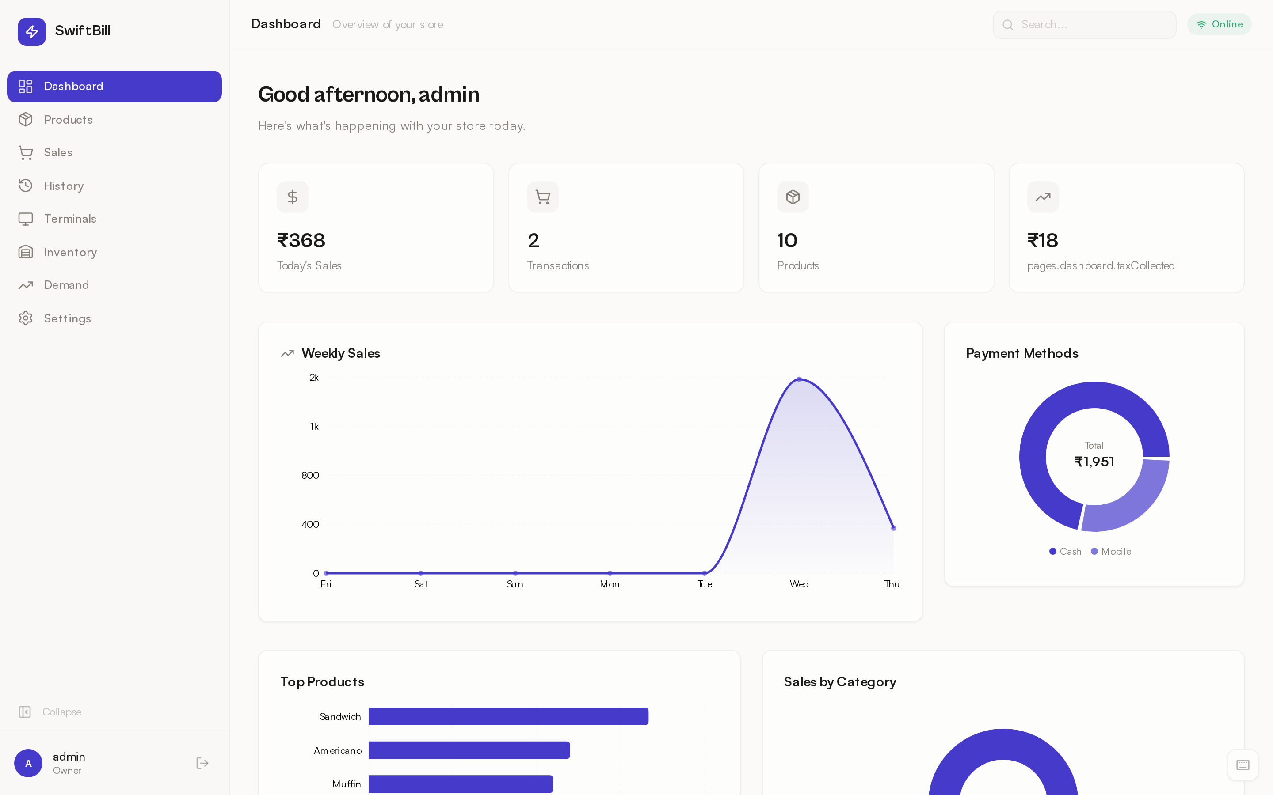Go to Products in the sidebar
The height and width of the screenshot is (795, 1273).
(114, 120)
